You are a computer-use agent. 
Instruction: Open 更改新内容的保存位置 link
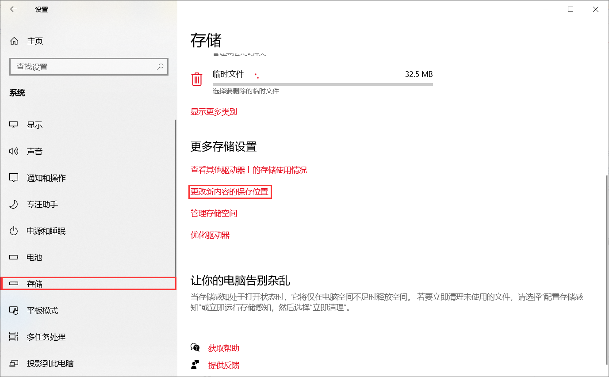[x=230, y=191]
